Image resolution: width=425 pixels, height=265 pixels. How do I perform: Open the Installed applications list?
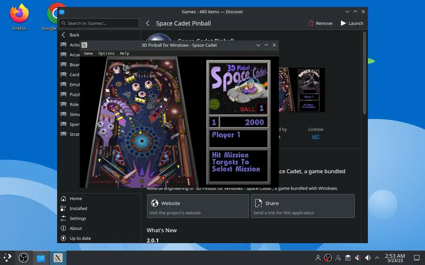pos(99,208)
